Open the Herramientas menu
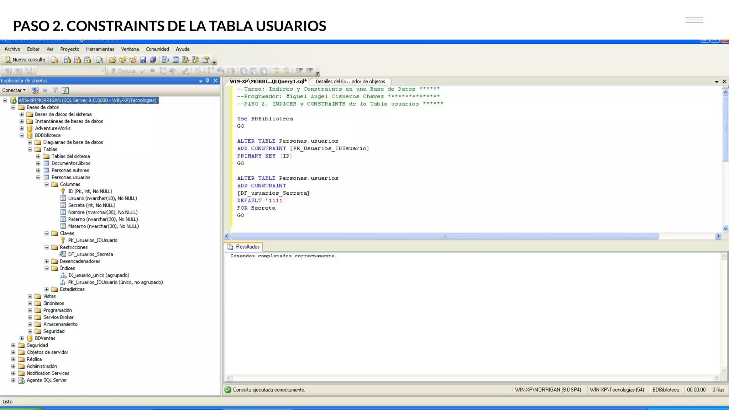This screenshot has width=729, height=410. point(100,49)
